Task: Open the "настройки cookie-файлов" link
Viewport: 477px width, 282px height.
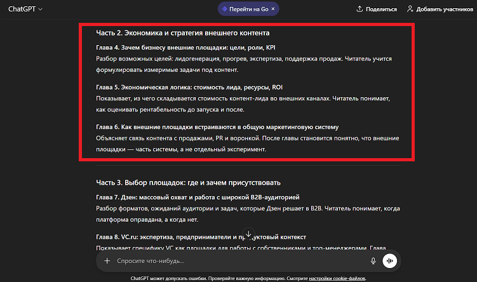Action: point(337,278)
